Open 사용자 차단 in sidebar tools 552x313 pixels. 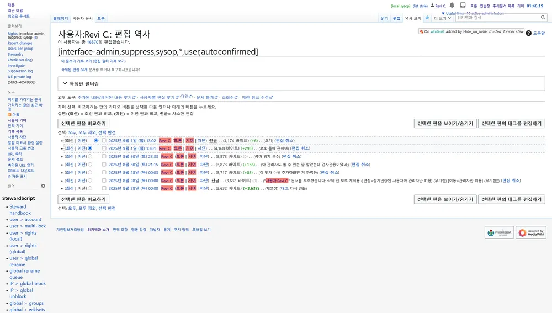(x=17, y=137)
